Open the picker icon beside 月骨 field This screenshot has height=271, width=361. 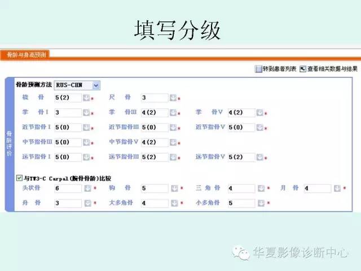click(x=337, y=189)
